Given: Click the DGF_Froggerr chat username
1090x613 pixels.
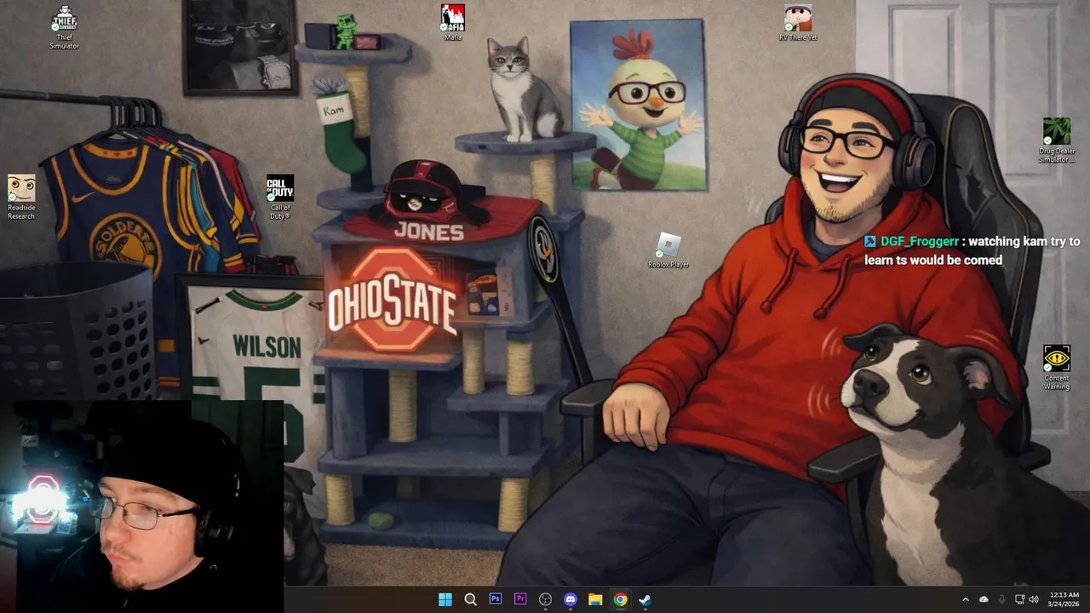Looking at the screenshot, I should tap(921, 242).
